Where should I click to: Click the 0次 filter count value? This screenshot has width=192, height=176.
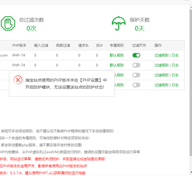point(31,29)
